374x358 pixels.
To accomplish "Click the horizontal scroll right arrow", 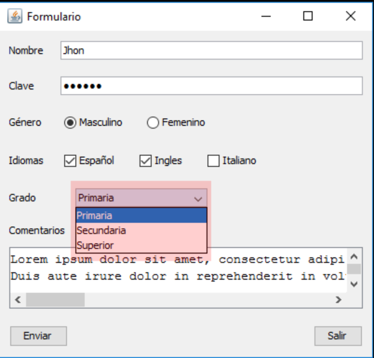I will 338,300.
